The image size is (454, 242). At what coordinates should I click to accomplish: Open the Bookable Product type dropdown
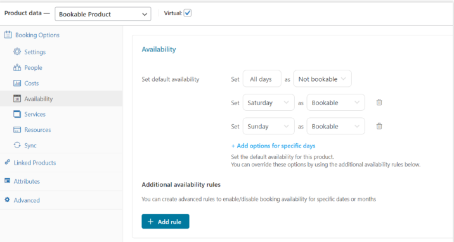103,14
